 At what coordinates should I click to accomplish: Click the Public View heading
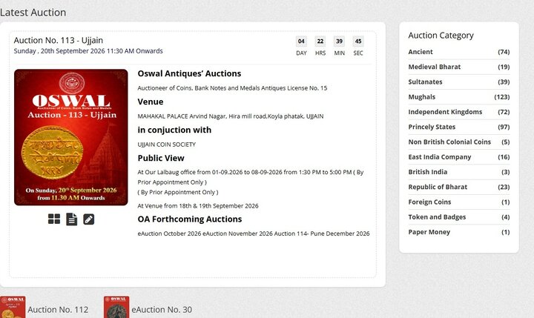pos(161,158)
